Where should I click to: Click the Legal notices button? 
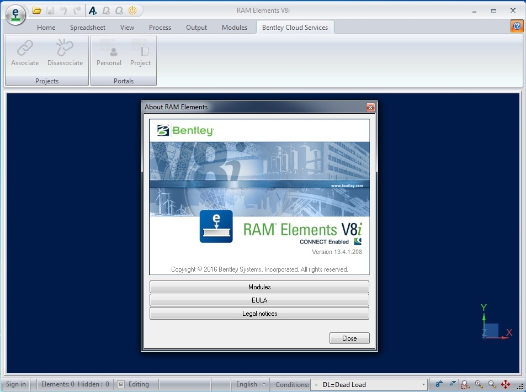[x=259, y=314]
